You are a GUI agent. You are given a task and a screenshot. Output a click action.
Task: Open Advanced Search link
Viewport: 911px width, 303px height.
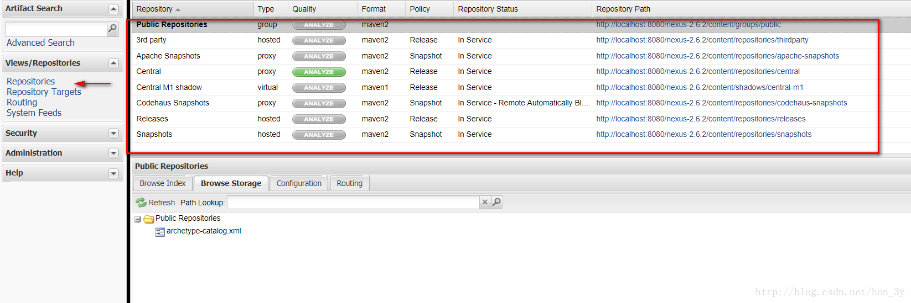point(40,42)
